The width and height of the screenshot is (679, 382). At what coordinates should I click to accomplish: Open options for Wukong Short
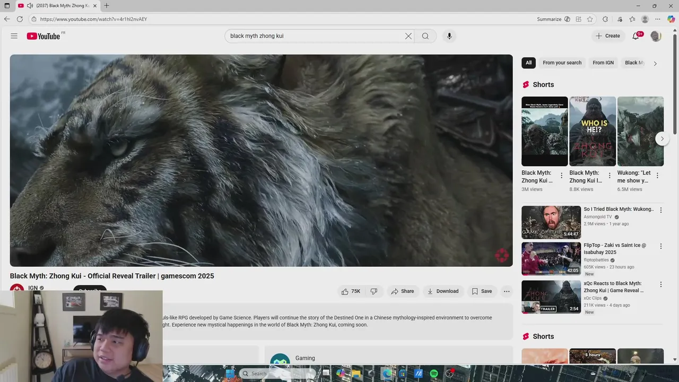pyautogui.click(x=657, y=176)
